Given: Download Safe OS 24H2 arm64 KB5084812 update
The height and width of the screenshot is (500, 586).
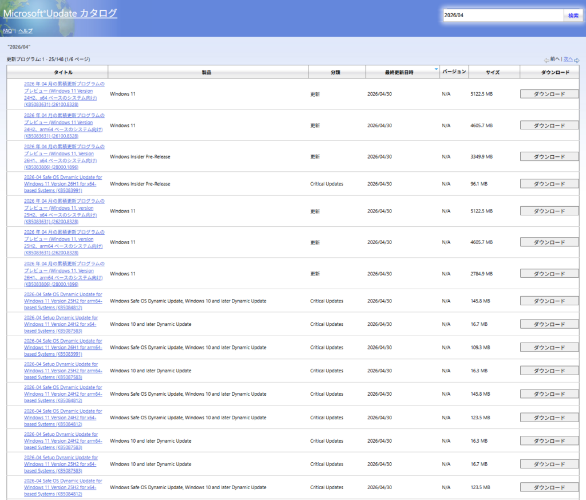Looking at the screenshot, I should click(549, 394).
